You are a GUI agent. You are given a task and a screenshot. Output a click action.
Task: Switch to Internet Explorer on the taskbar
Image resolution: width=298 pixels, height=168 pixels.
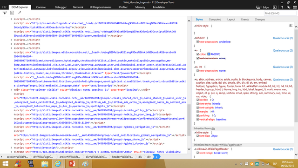pos(58,164)
